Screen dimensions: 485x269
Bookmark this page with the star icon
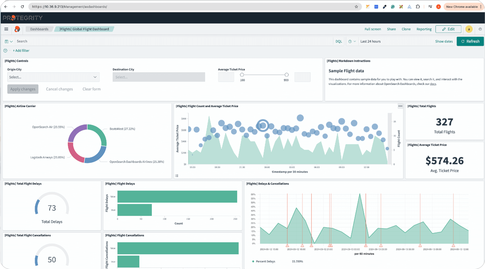point(356,7)
